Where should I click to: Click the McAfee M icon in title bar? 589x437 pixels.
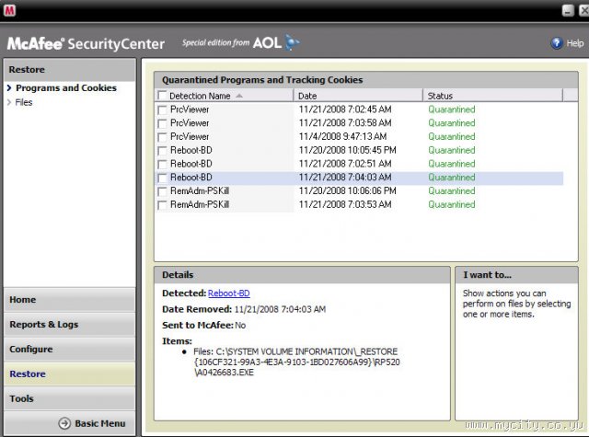click(x=9, y=10)
